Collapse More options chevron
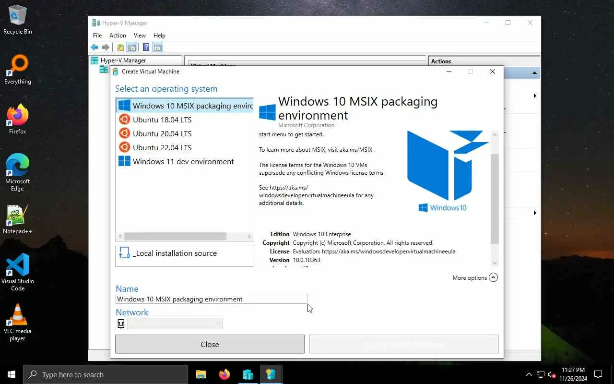 pos(493,277)
